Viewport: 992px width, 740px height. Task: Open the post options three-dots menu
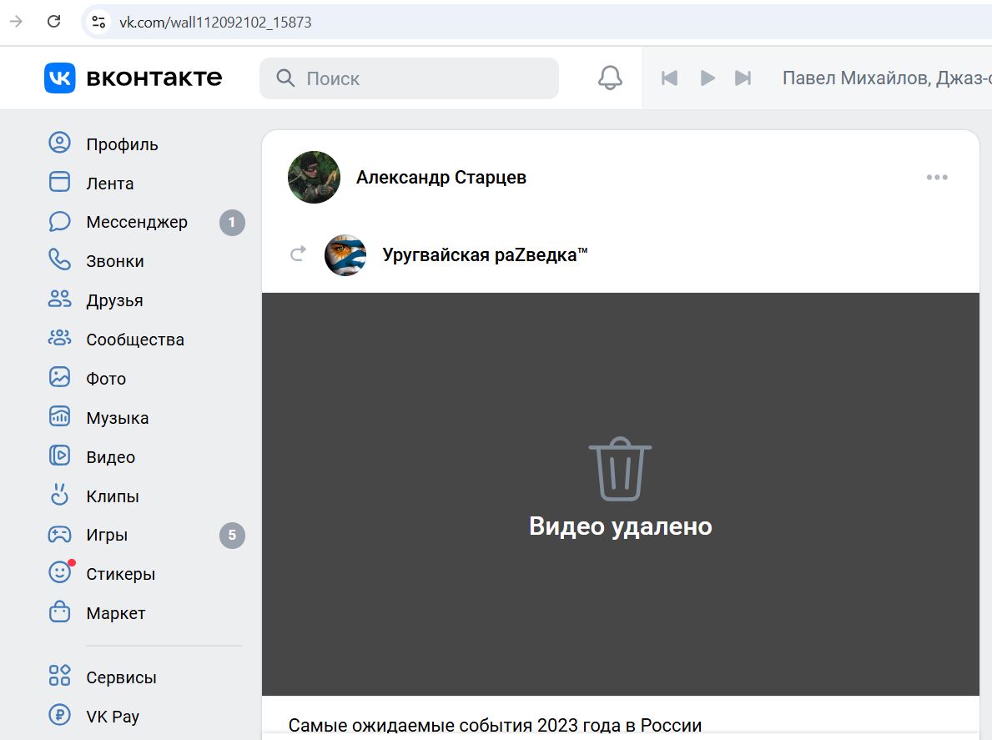[x=937, y=177]
